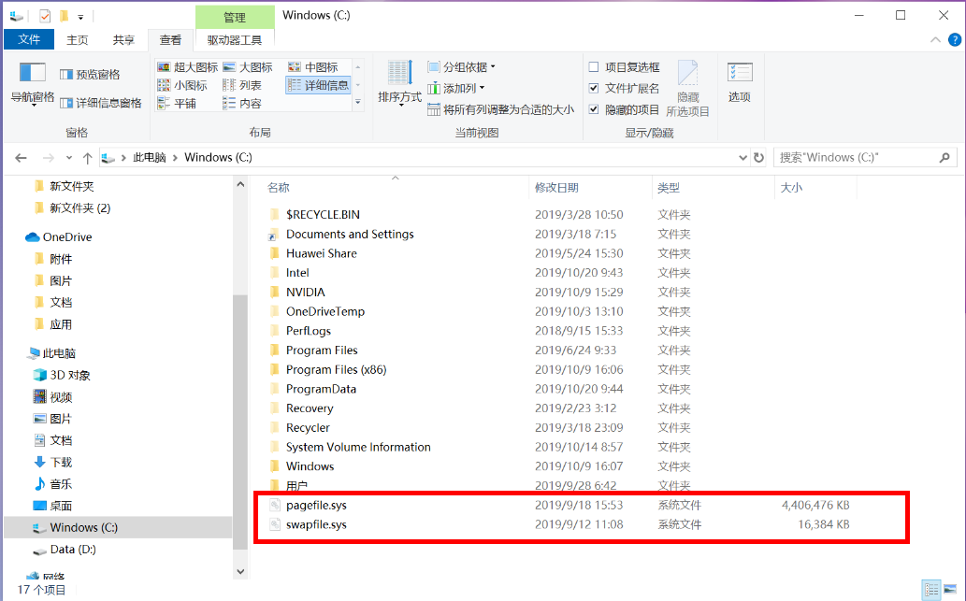Select 超大图标 extra large icons layout
The image size is (966, 601).
188,67
